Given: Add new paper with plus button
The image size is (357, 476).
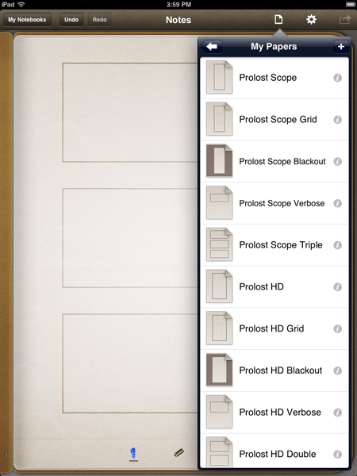Looking at the screenshot, I should click(341, 47).
